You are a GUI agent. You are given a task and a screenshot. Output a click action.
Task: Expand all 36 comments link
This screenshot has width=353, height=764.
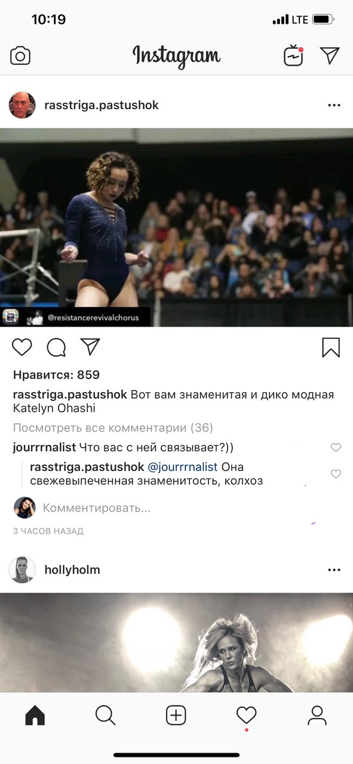pyautogui.click(x=113, y=428)
